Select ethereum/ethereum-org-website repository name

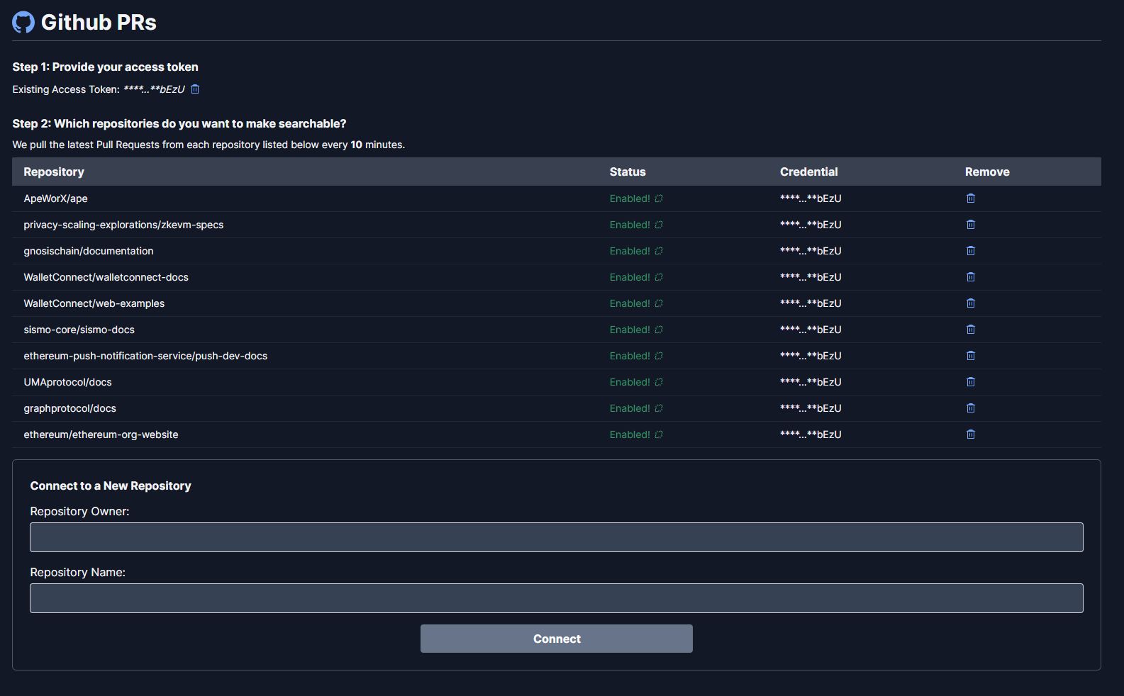tap(101, 434)
